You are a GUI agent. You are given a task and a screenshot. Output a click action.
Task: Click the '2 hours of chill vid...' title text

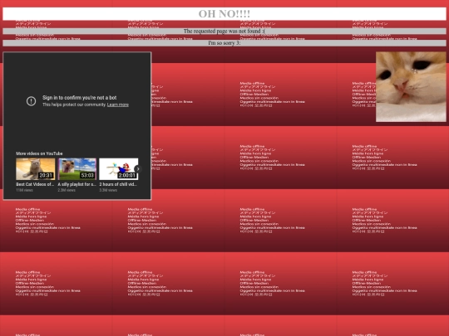[118, 184]
